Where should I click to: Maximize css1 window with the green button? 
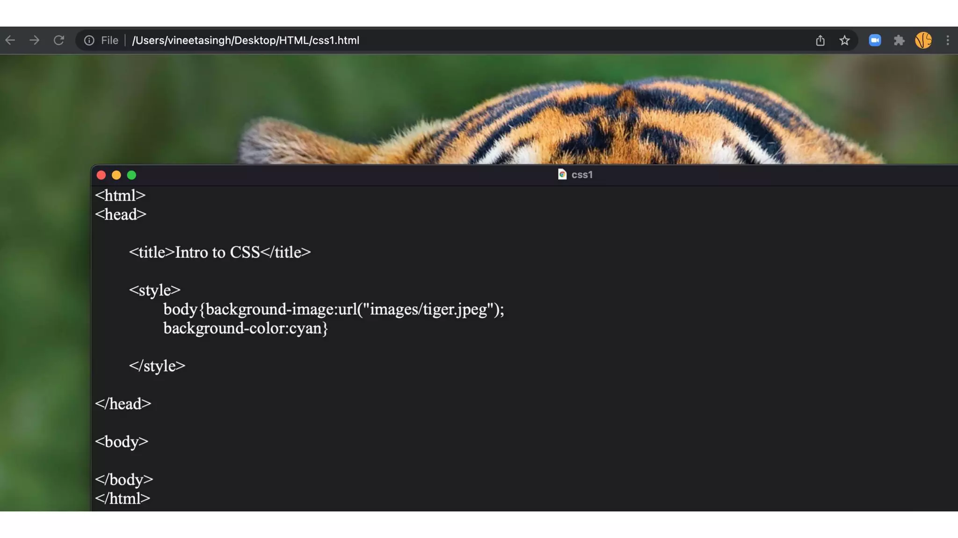coord(131,175)
